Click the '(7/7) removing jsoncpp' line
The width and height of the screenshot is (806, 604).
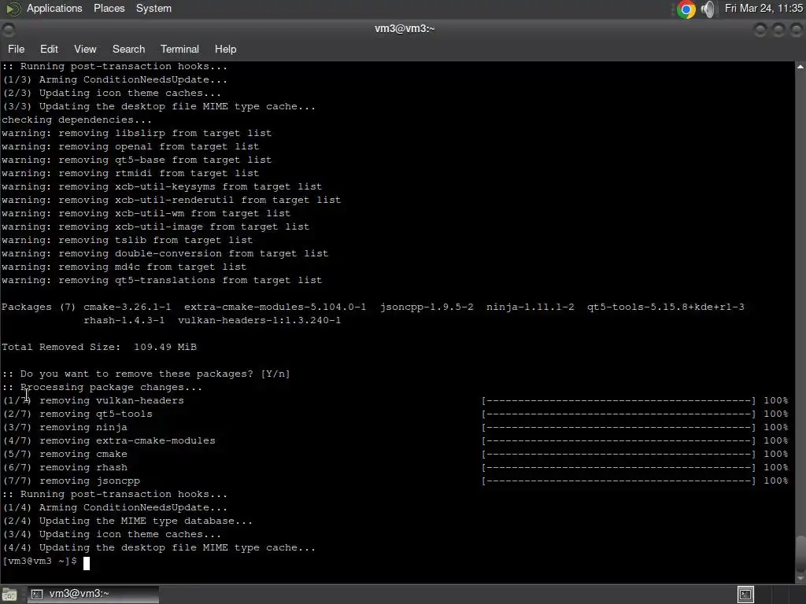coord(71,481)
